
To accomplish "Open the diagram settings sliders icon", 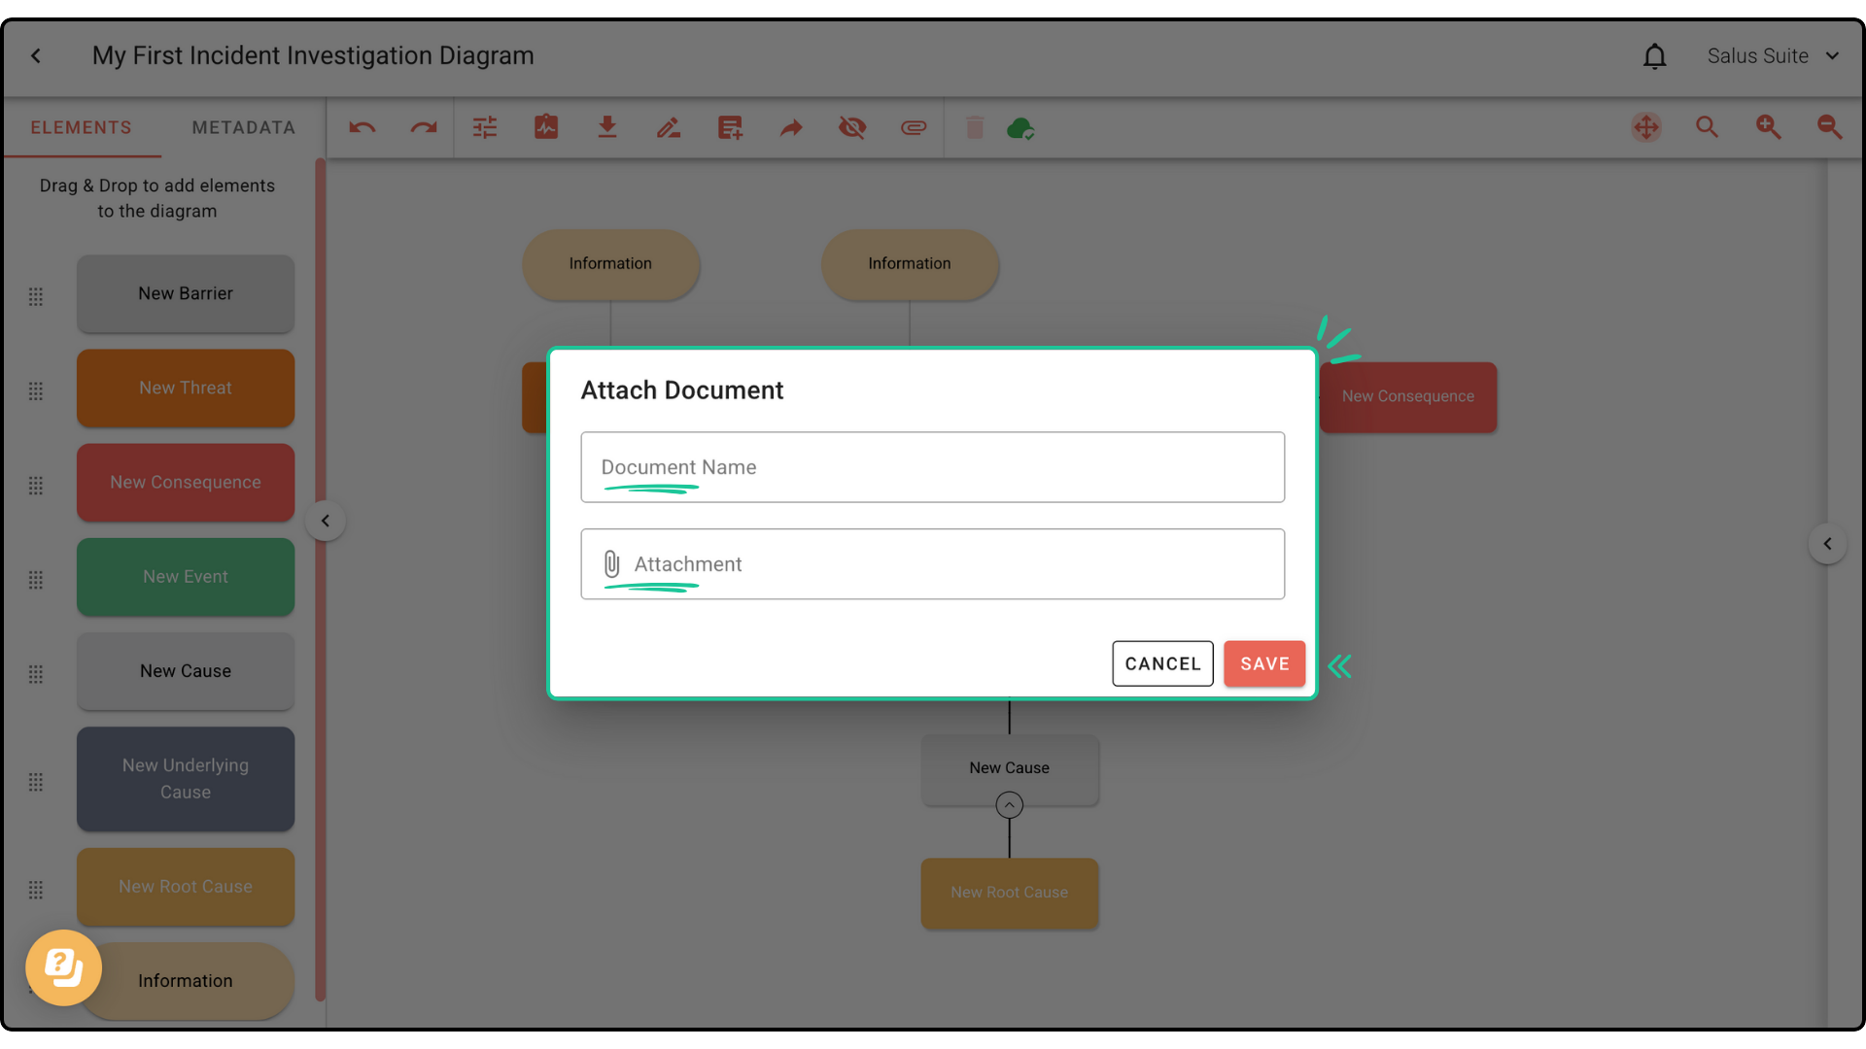I will (485, 127).
